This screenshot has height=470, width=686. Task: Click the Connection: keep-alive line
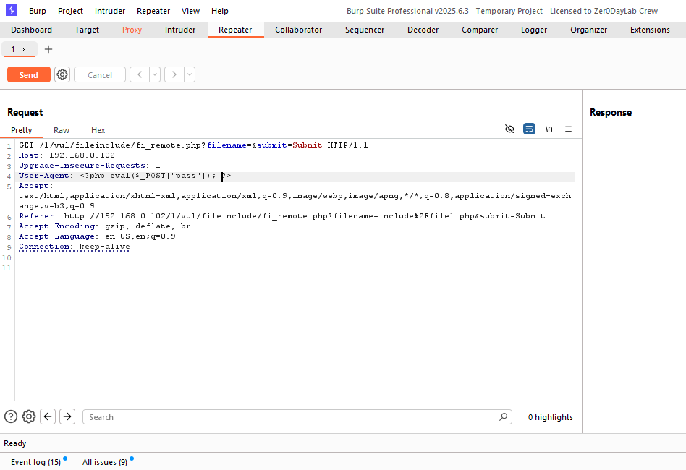point(75,247)
